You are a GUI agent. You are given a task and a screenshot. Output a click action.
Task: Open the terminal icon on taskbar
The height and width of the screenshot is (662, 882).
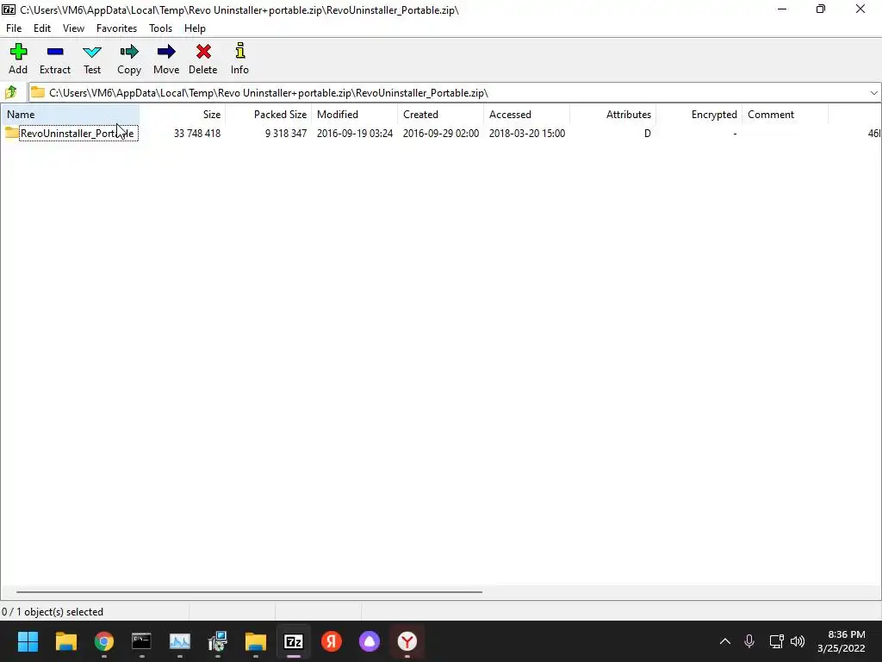141,641
